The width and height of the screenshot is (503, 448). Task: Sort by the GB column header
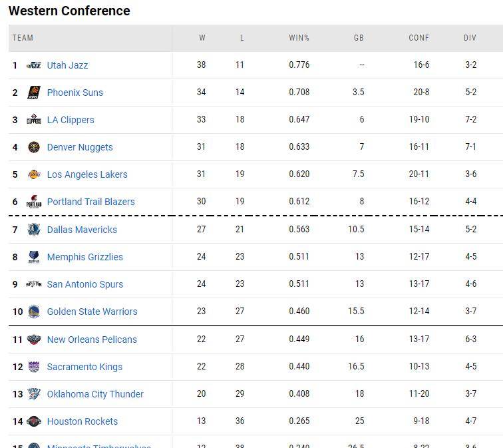point(359,38)
